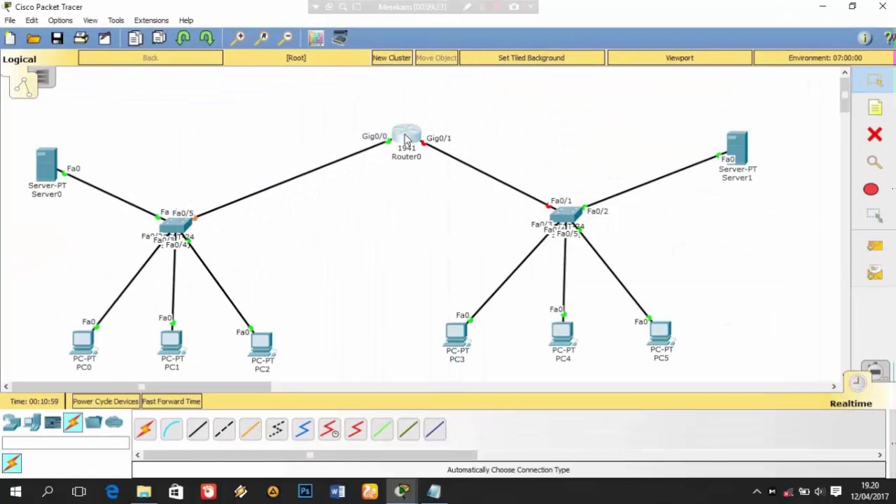Choose the red Serial DTE cable

(356, 429)
